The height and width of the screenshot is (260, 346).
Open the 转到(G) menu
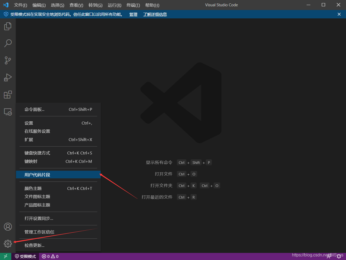tap(95, 5)
